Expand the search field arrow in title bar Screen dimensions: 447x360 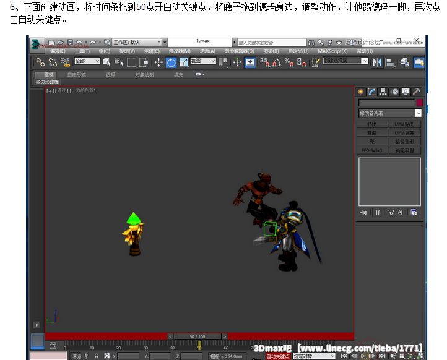coord(234,43)
